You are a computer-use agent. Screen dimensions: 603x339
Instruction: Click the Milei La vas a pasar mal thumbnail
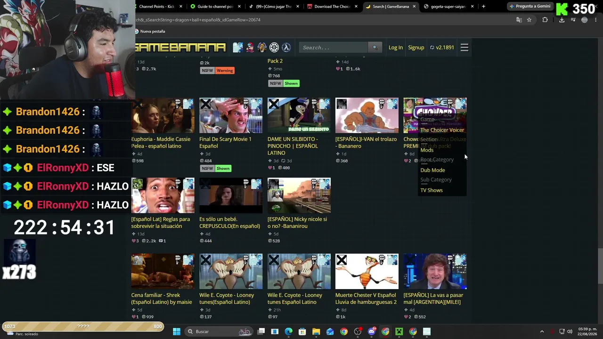click(435, 272)
